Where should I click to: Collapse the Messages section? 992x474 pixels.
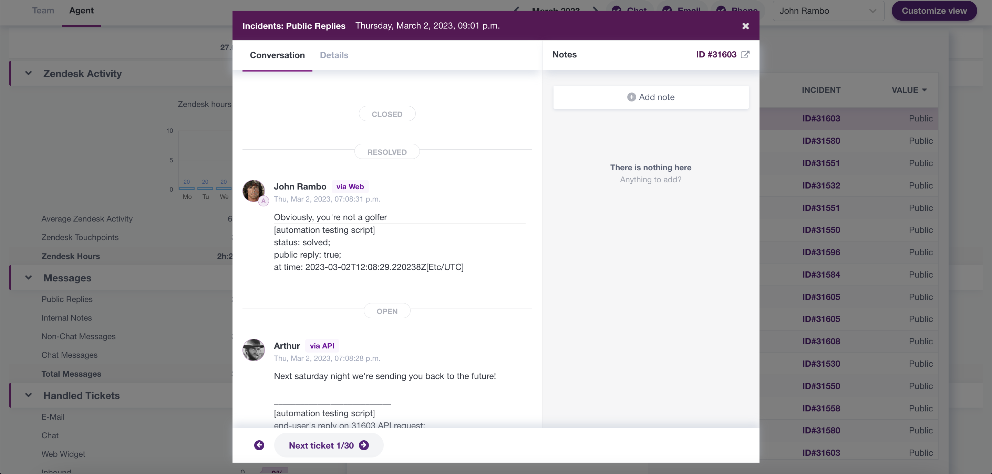(x=29, y=278)
